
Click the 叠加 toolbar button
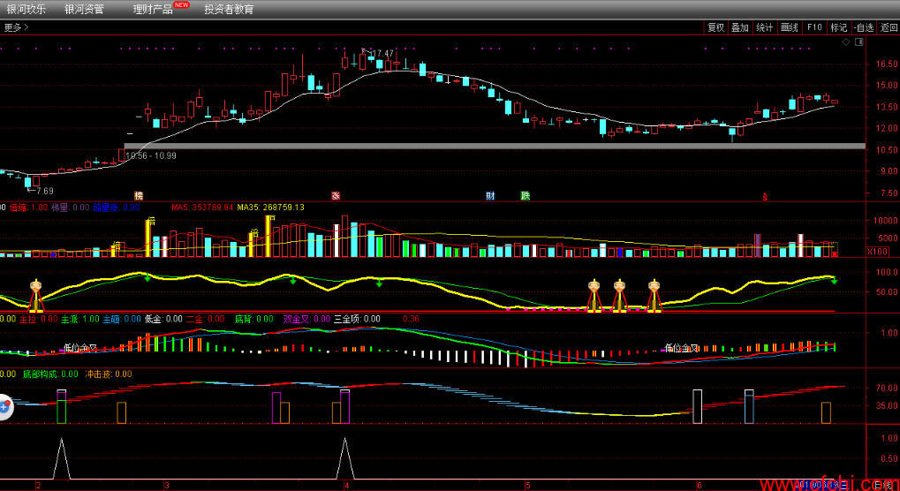click(x=740, y=27)
